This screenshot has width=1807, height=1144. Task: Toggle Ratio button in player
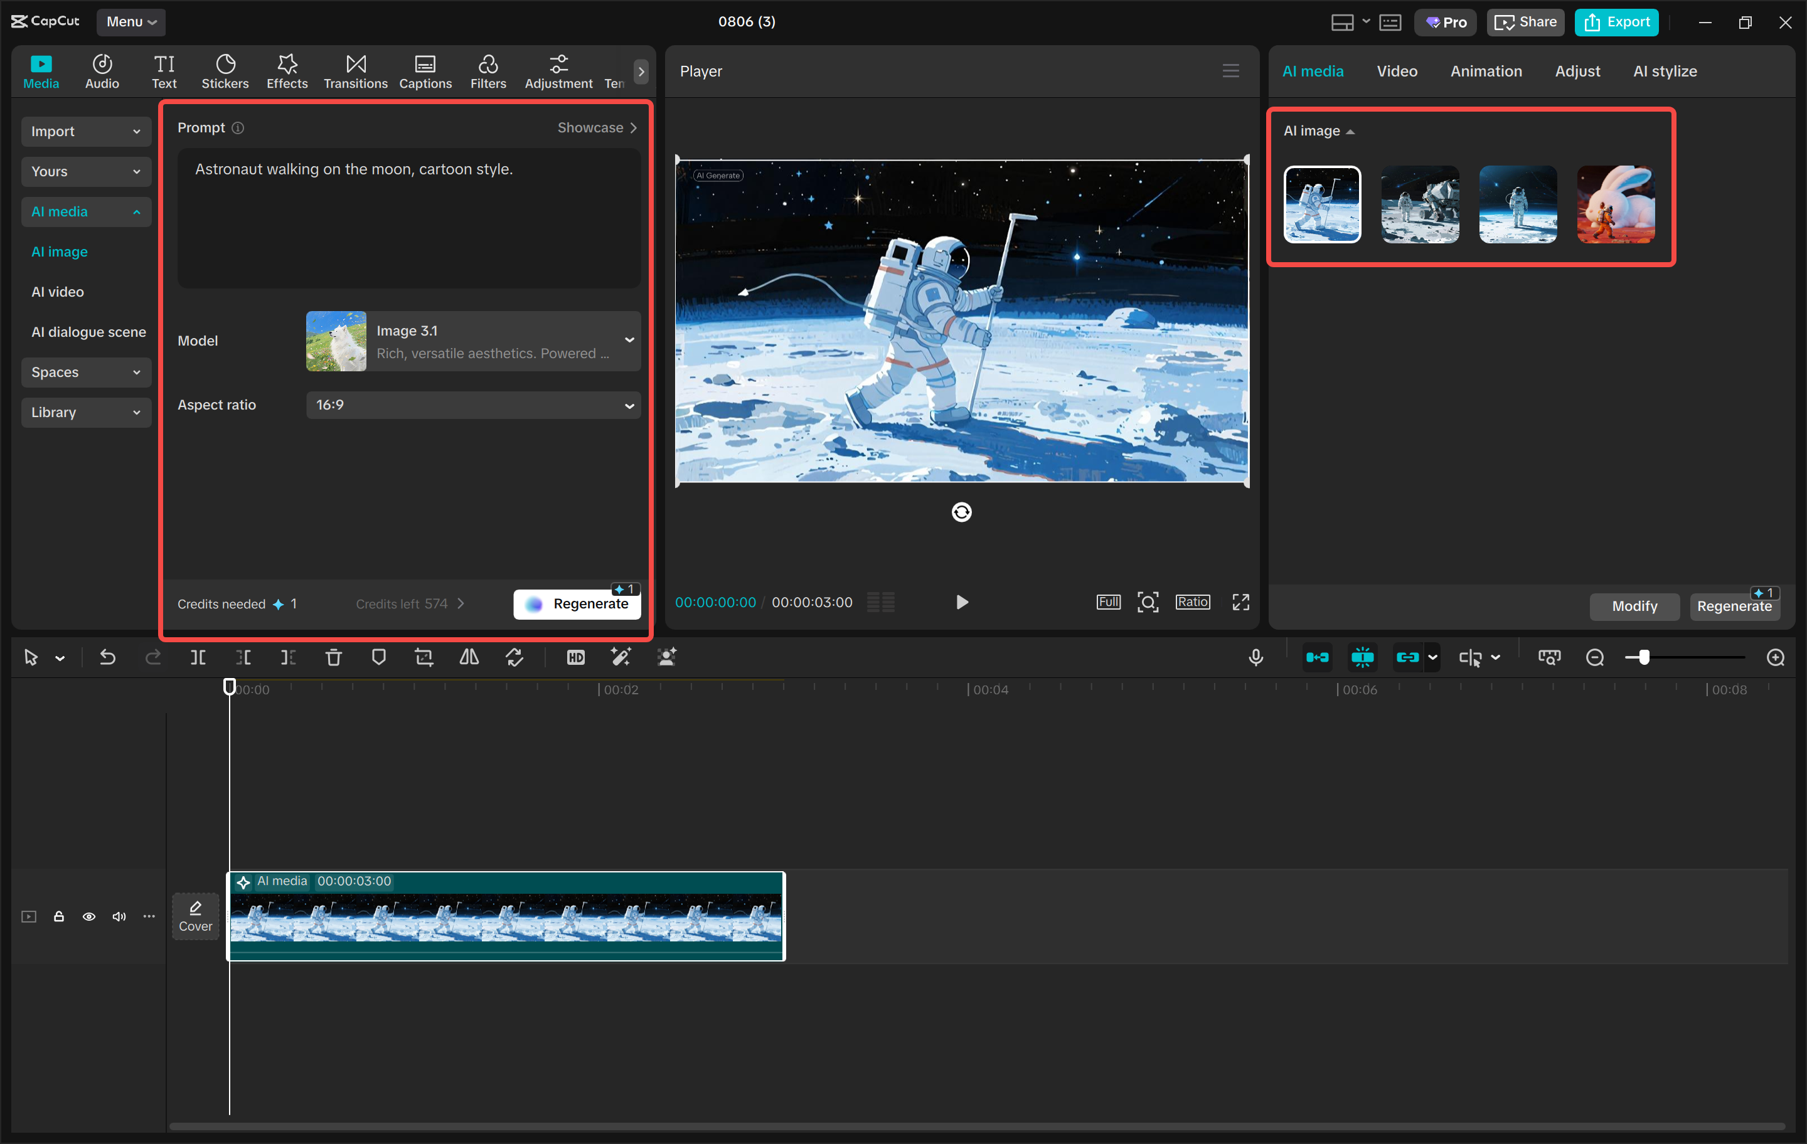tap(1192, 601)
